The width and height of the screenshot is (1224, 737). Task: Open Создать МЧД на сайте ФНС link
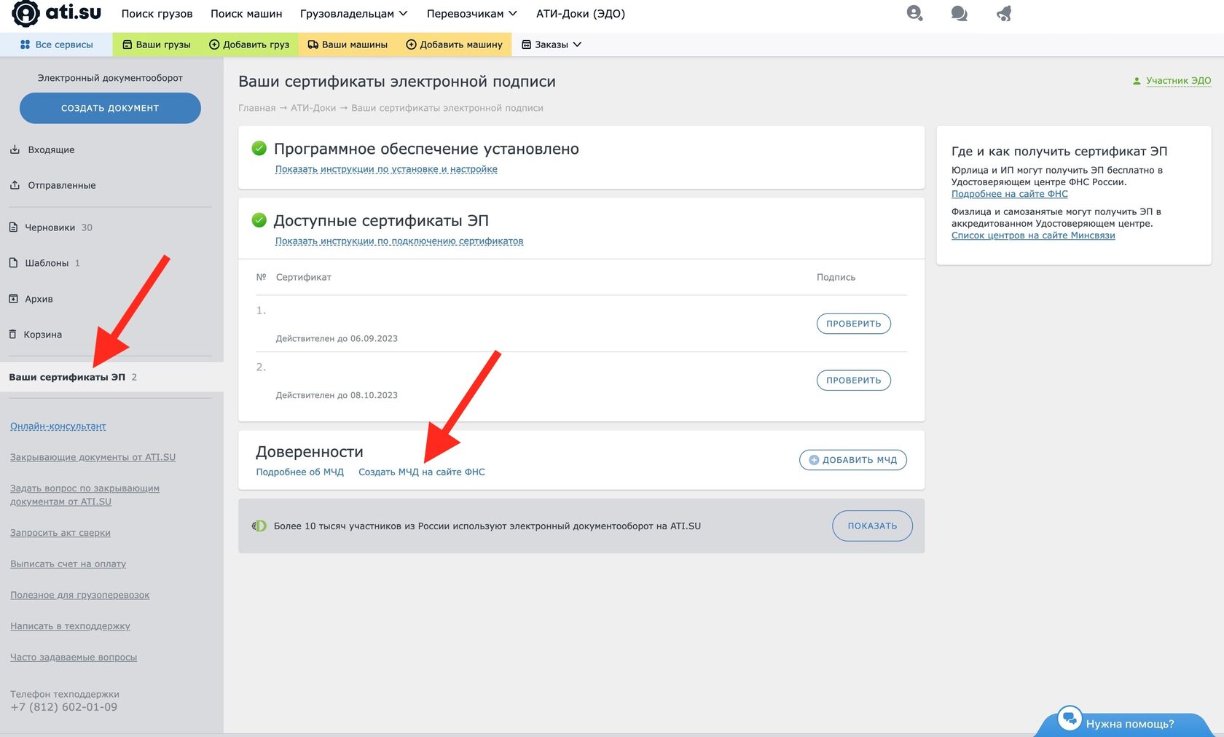421,472
